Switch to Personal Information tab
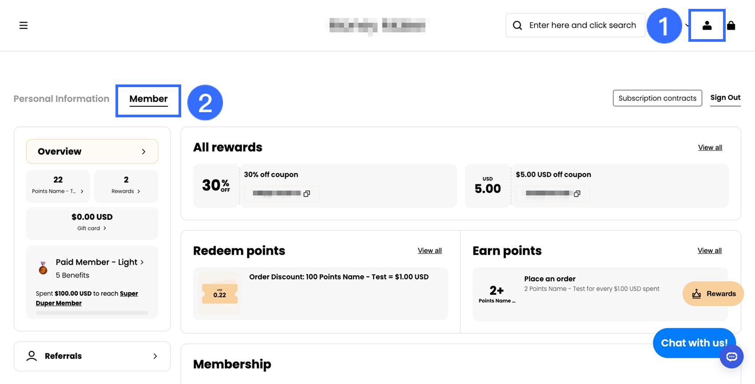 pos(61,99)
